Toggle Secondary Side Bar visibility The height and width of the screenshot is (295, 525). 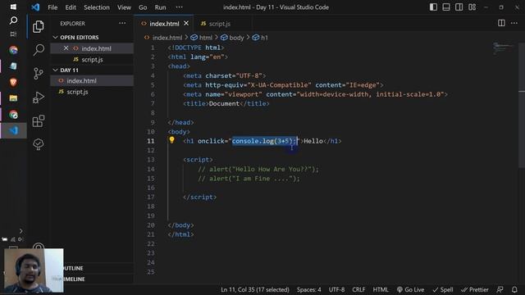pos(459,7)
